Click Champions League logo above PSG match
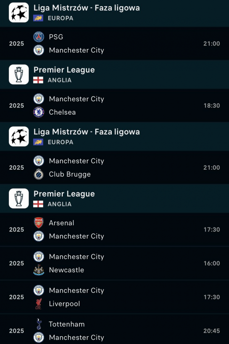This screenshot has width=229, height=344. 19,13
